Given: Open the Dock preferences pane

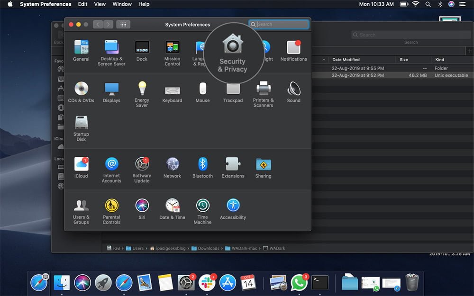Looking at the screenshot, I should pos(142,51).
